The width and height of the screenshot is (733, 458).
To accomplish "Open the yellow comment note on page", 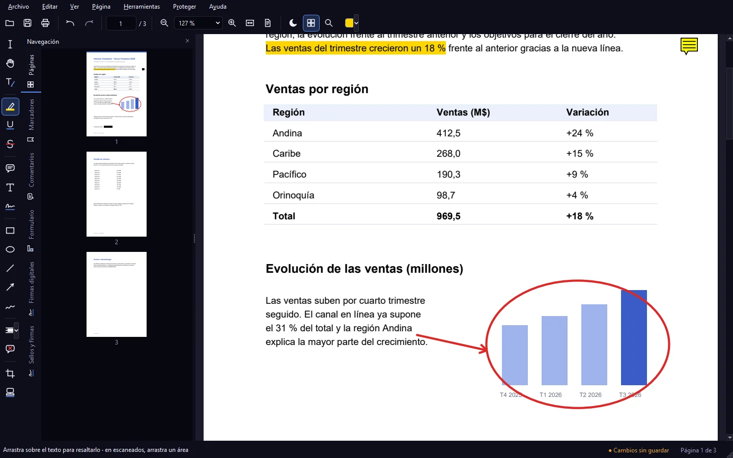I will pyautogui.click(x=689, y=46).
